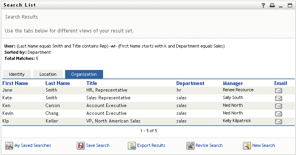Image resolution: width=296 pixels, height=155 pixels.
Task: Click the Revise Search tools icon
Action: click(190, 146)
